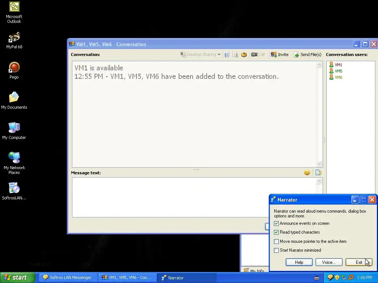
Task: Switch to Softros LAN Messenger taskbar item
Action: click(x=68, y=278)
